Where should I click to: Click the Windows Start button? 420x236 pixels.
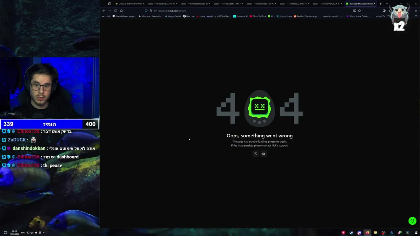(x=416, y=233)
